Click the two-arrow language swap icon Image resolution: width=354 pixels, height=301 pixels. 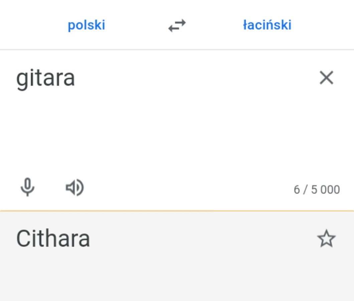click(x=177, y=25)
